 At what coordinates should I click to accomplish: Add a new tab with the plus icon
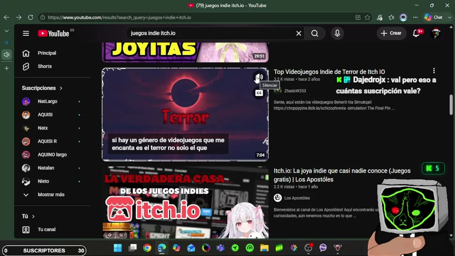pyautogui.click(x=6, y=68)
